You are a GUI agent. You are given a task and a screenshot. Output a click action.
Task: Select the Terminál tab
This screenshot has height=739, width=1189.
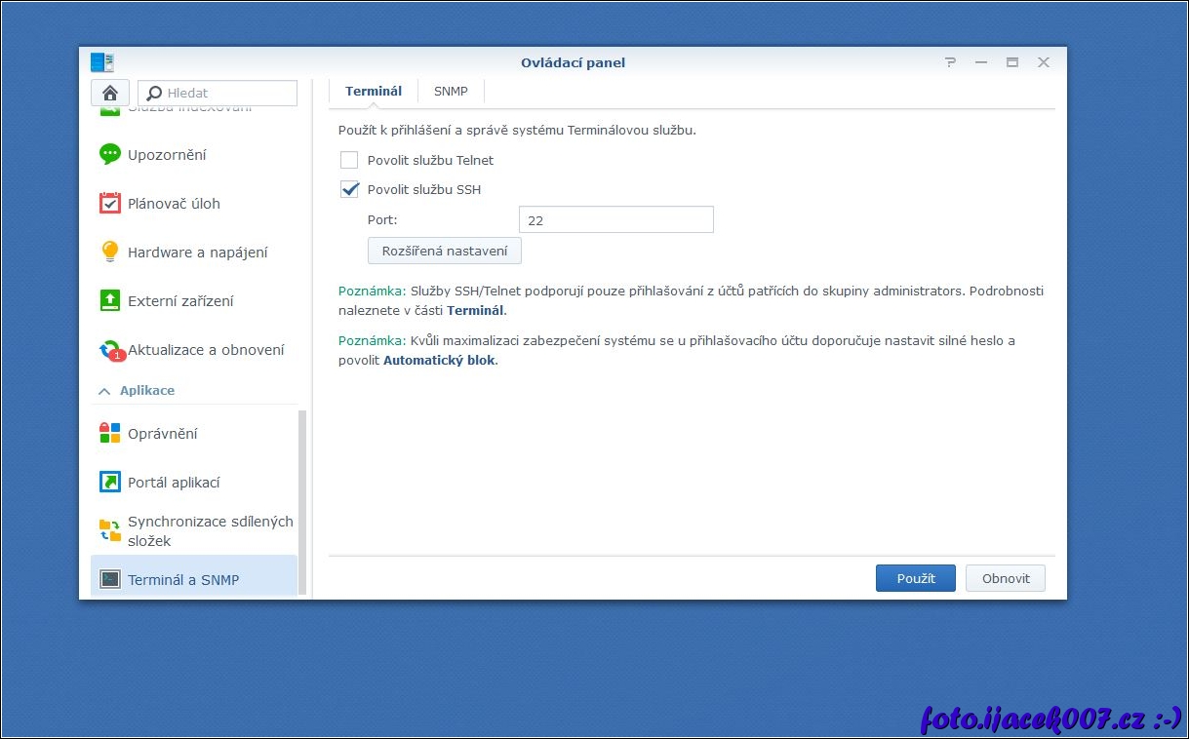374,92
